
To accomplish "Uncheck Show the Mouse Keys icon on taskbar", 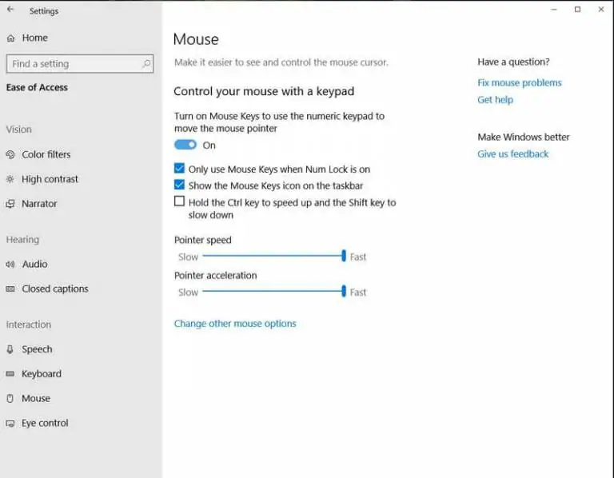I will click(179, 185).
